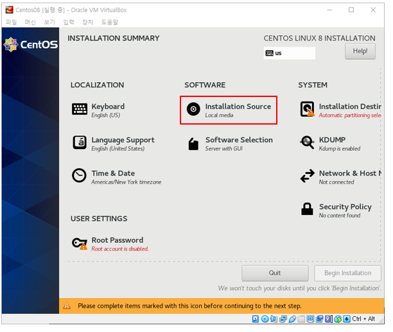Open the 장치 (Devices) menu
The width and height of the screenshot is (393, 332).
click(88, 22)
